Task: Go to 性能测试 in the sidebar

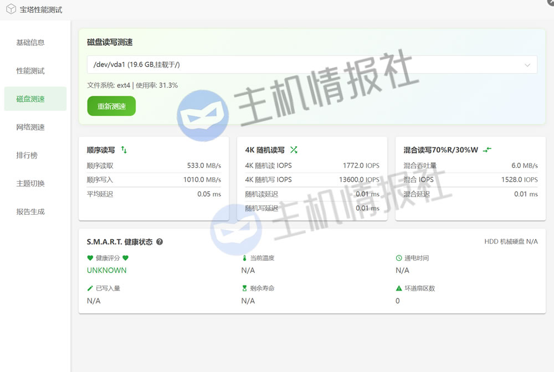Action: pos(30,71)
